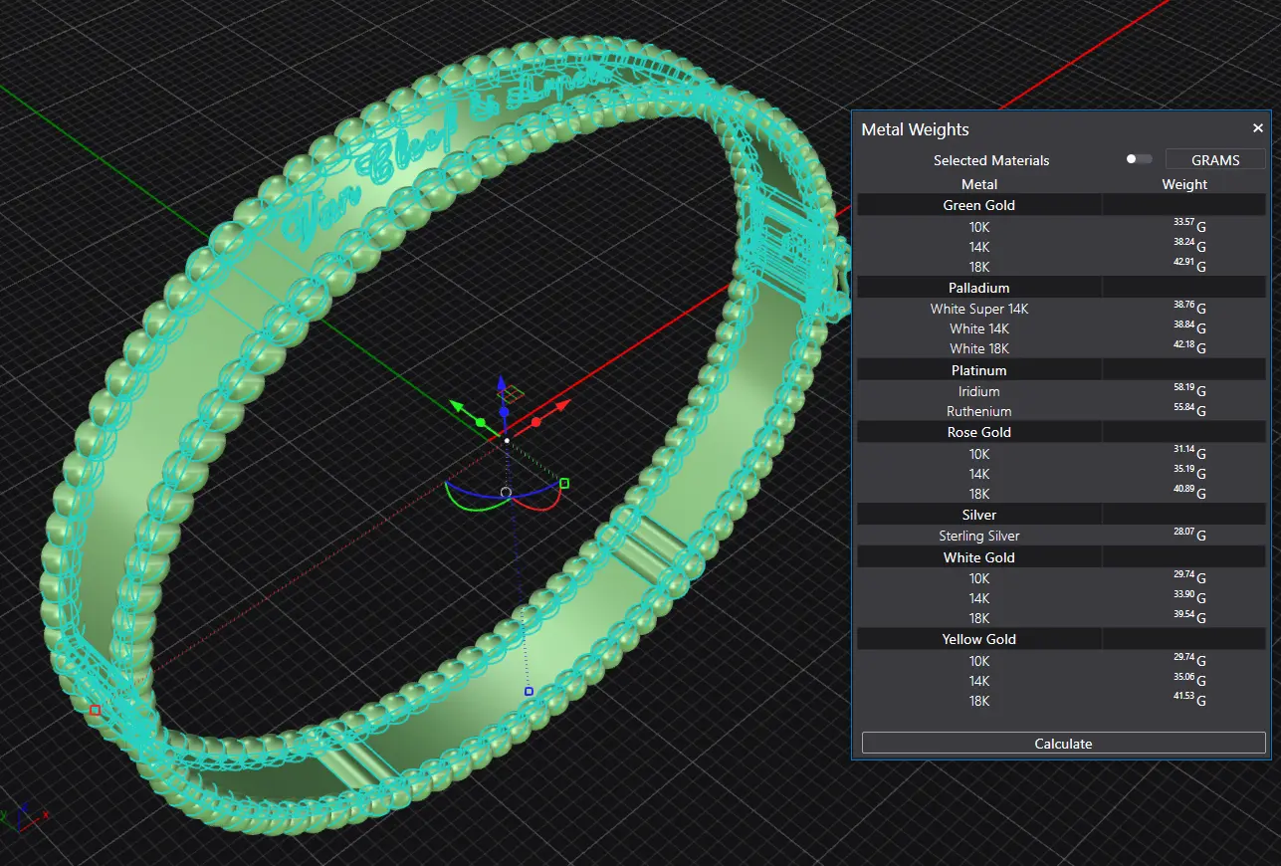
Task: Click the blue scale handle square below bracelet
Action: 529,691
